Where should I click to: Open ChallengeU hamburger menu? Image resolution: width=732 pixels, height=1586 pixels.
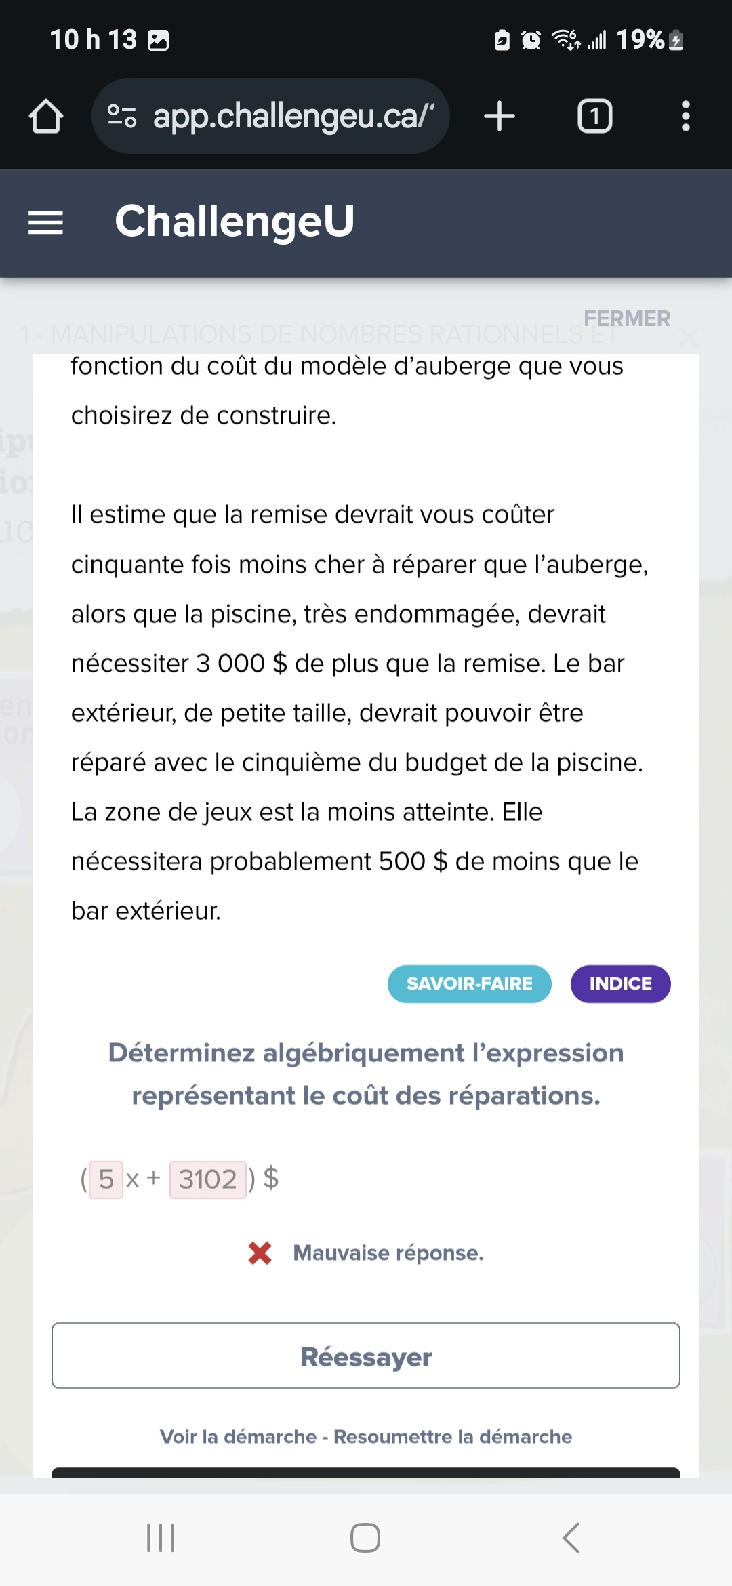pyautogui.click(x=45, y=222)
